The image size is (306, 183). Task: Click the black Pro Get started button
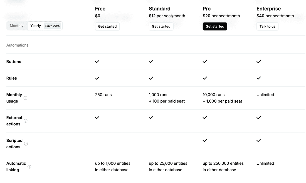click(x=215, y=26)
